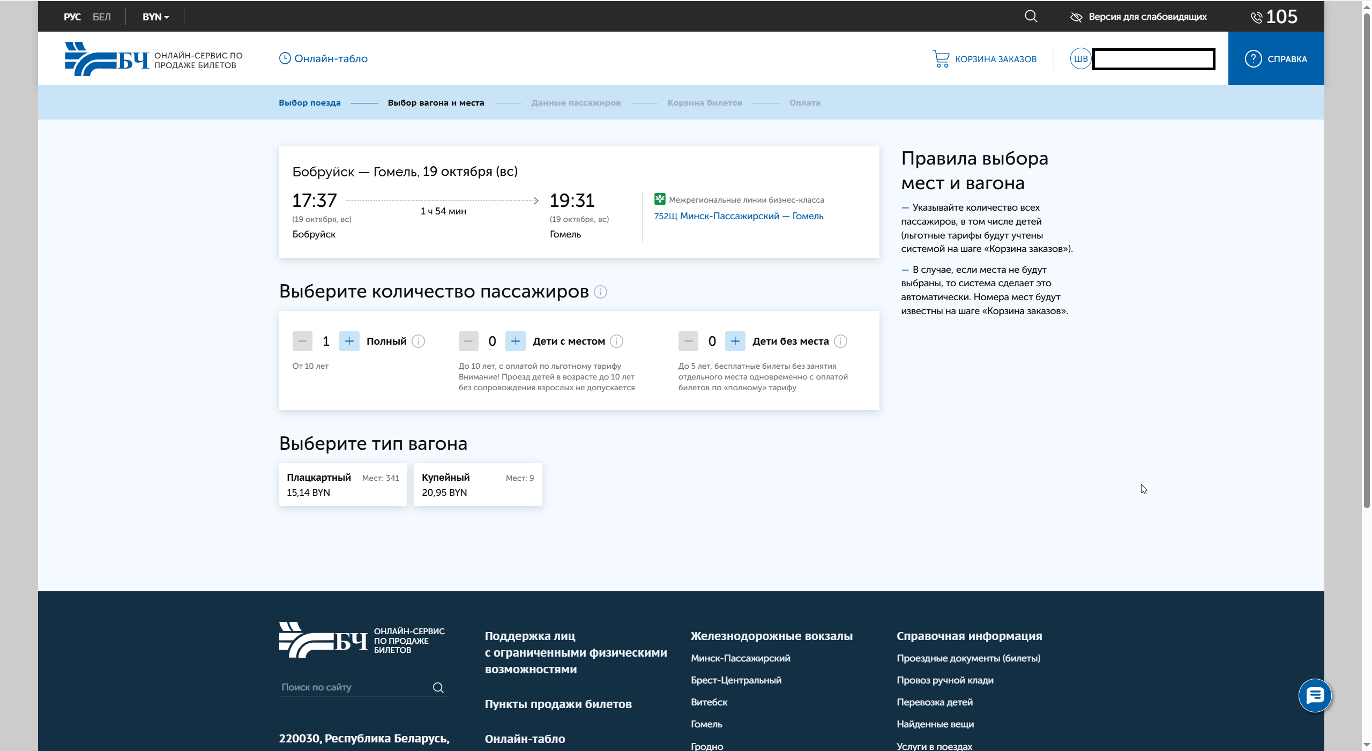Viewport: 1372px width, 751px height.
Task: Open train 752Щ Минск-Пассажирский — Гомель link
Action: point(739,216)
